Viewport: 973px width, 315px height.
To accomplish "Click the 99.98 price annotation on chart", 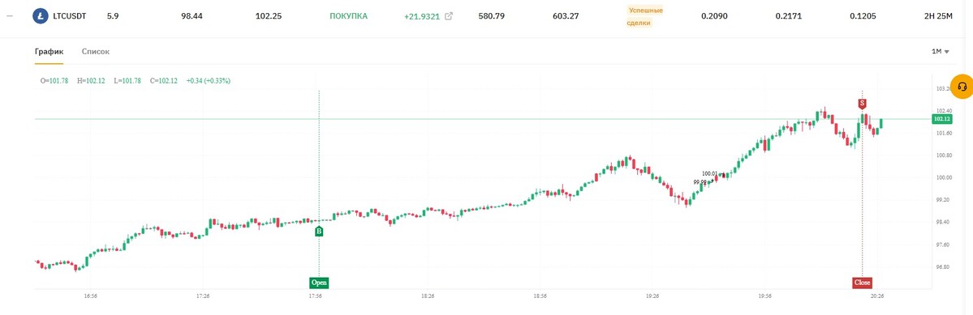I will tap(700, 182).
